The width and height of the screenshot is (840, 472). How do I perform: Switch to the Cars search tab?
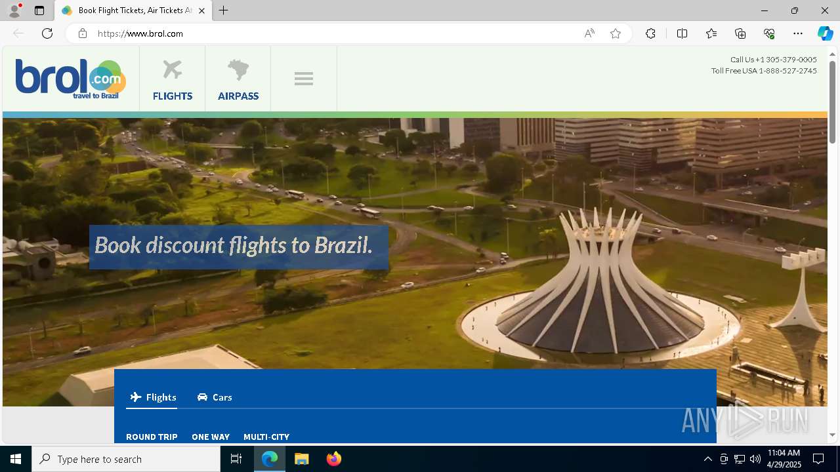[215, 397]
